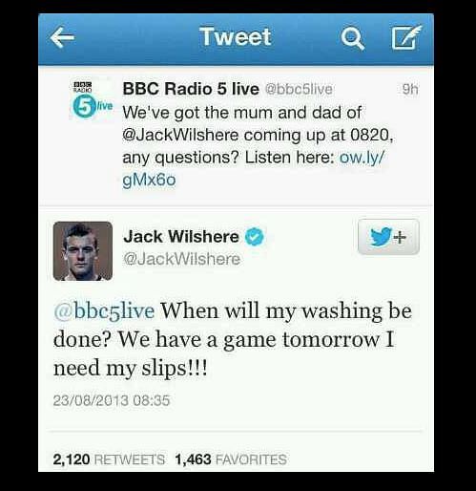Screen dimensions: 476x491
Task: Tap the @JackWilshere handle under name
Action: [x=181, y=259]
